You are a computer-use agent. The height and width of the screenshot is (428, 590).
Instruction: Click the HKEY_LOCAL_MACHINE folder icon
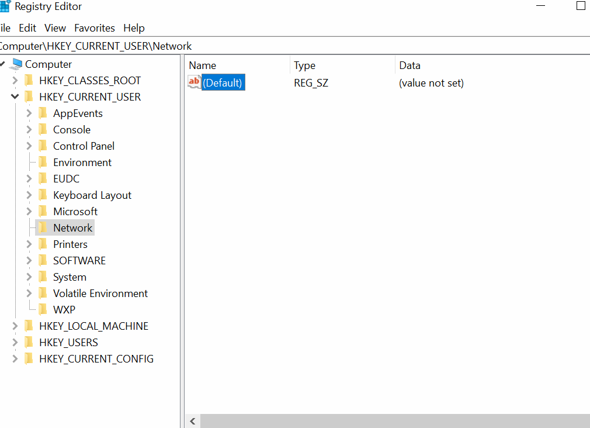[x=29, y=326]
